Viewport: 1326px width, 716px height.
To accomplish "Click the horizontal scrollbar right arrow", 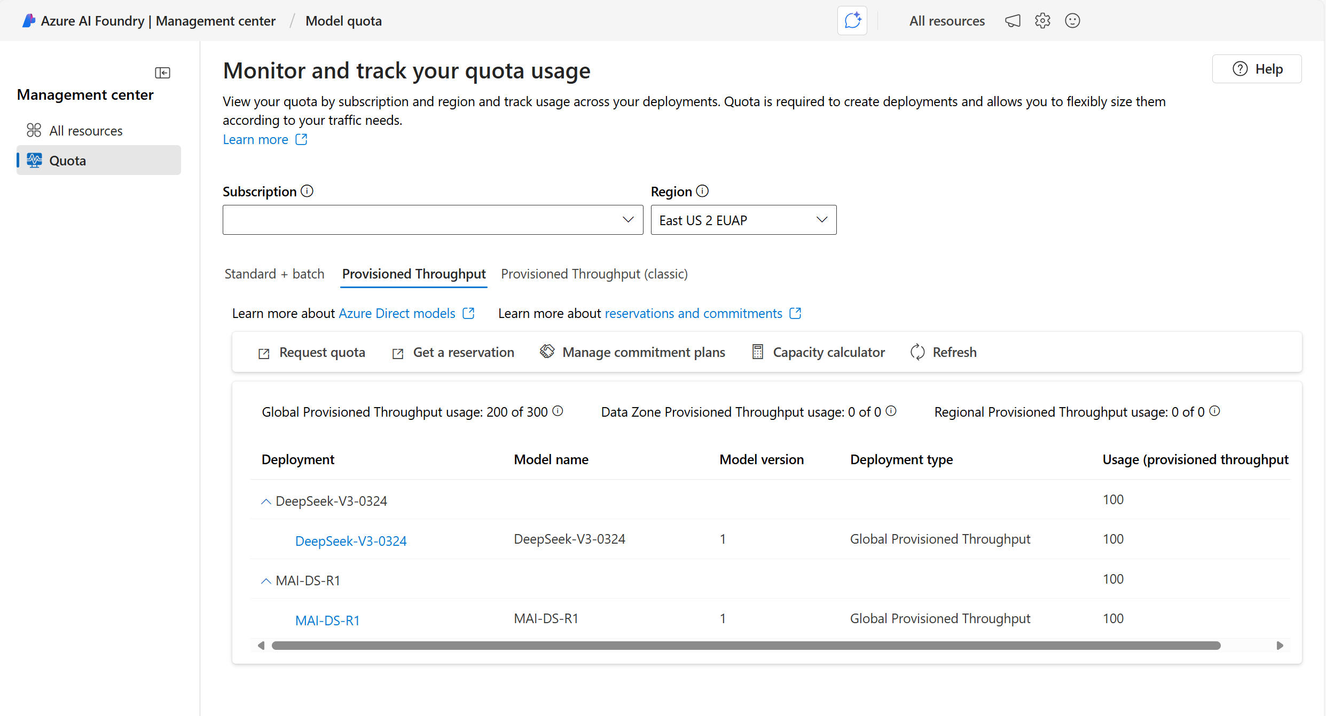I will 1280,646.
